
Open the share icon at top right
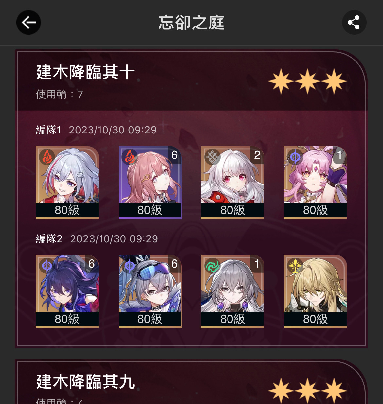click(354, 22)
